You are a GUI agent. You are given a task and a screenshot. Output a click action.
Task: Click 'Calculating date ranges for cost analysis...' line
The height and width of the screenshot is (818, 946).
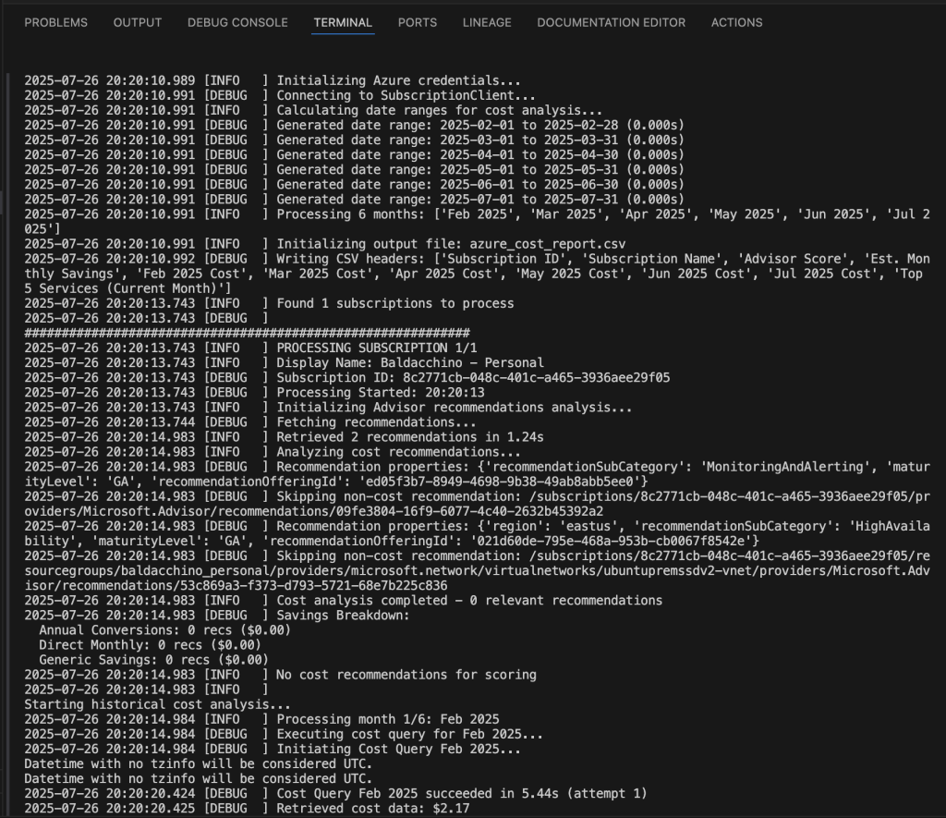[x=313, y=111]
